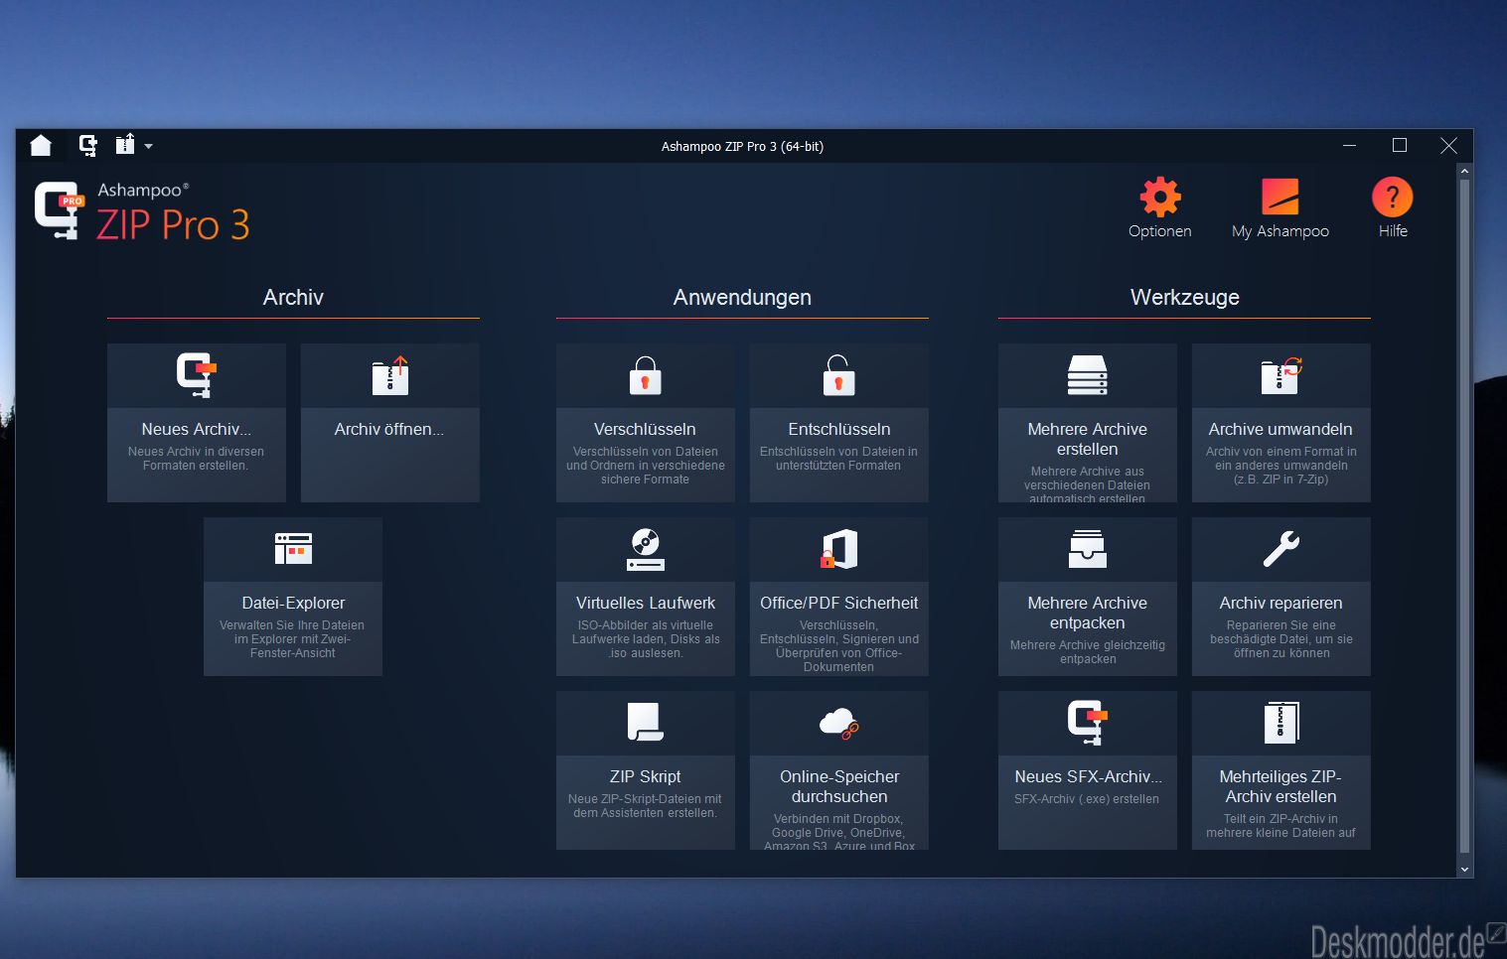Expand the title bar quick-access dropdown arrow
This screenshot has width=1507, height=959.
149,146
